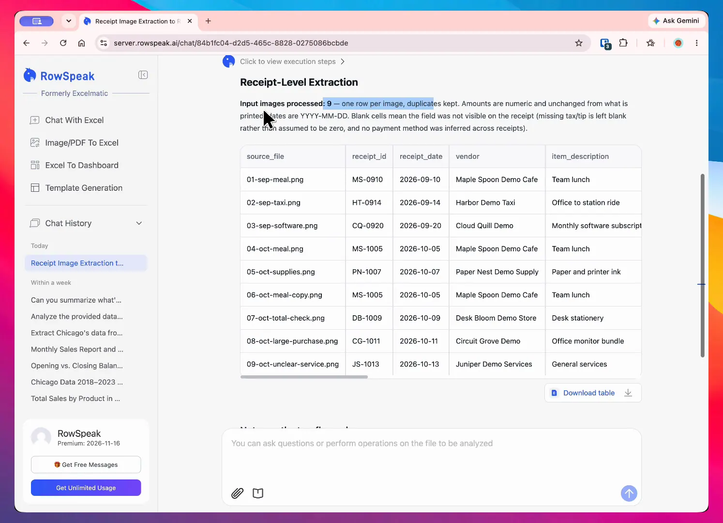Open the 'Monthly Sales Report and ...' chat

pyautogui.click(x=77, y=350)
